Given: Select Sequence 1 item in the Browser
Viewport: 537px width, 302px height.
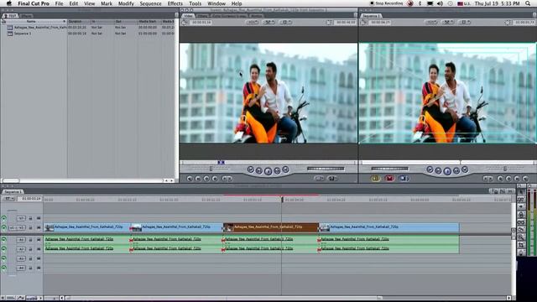Looking at the screenshot, I should (23, 34).
